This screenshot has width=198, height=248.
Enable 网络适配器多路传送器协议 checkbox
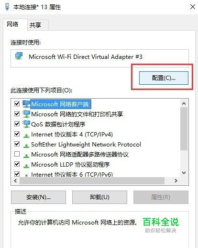pos(17,154)
